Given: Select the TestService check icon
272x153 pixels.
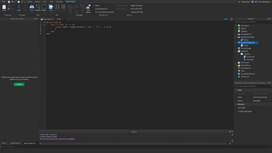Looking at the screenshot, I should pyautogui.click(x=239, y=76).
